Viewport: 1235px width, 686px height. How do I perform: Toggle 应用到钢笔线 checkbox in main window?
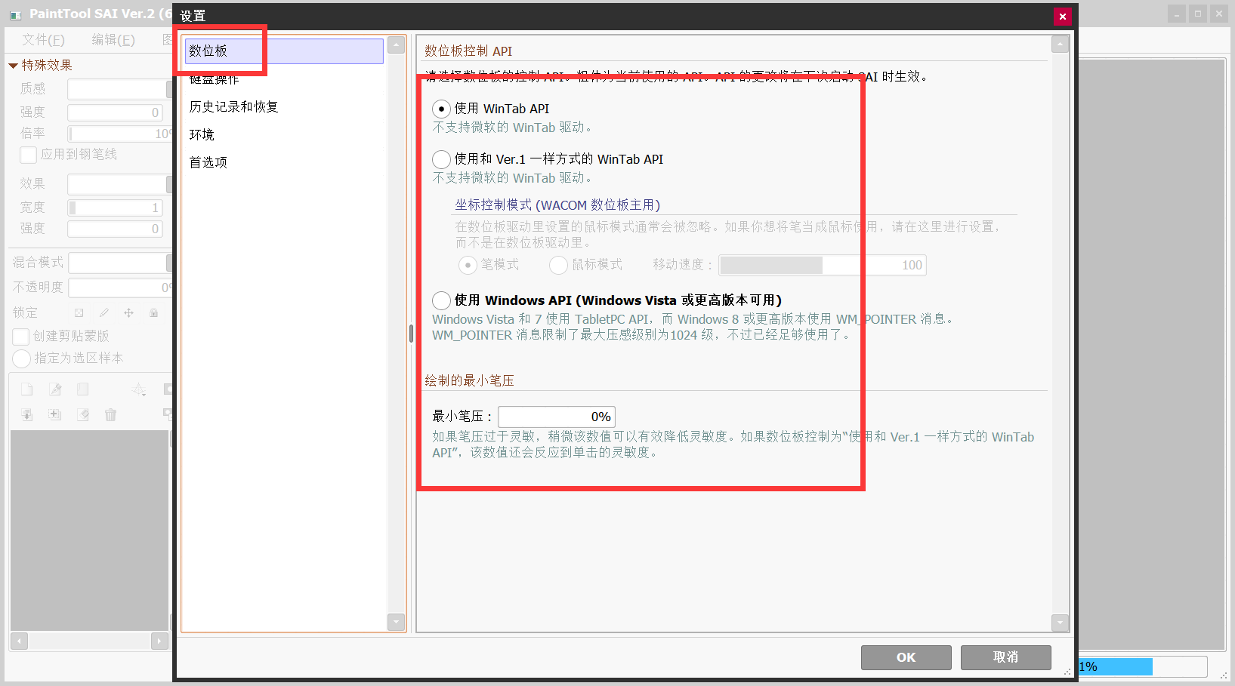point(29,155)
